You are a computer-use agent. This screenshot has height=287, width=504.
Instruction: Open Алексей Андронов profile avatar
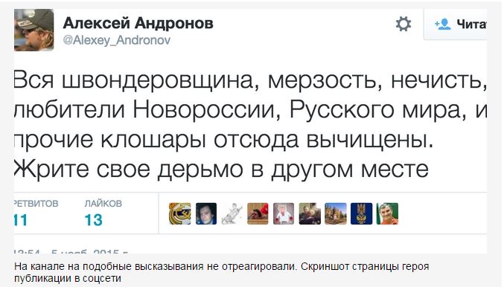(x=34, y=30)
